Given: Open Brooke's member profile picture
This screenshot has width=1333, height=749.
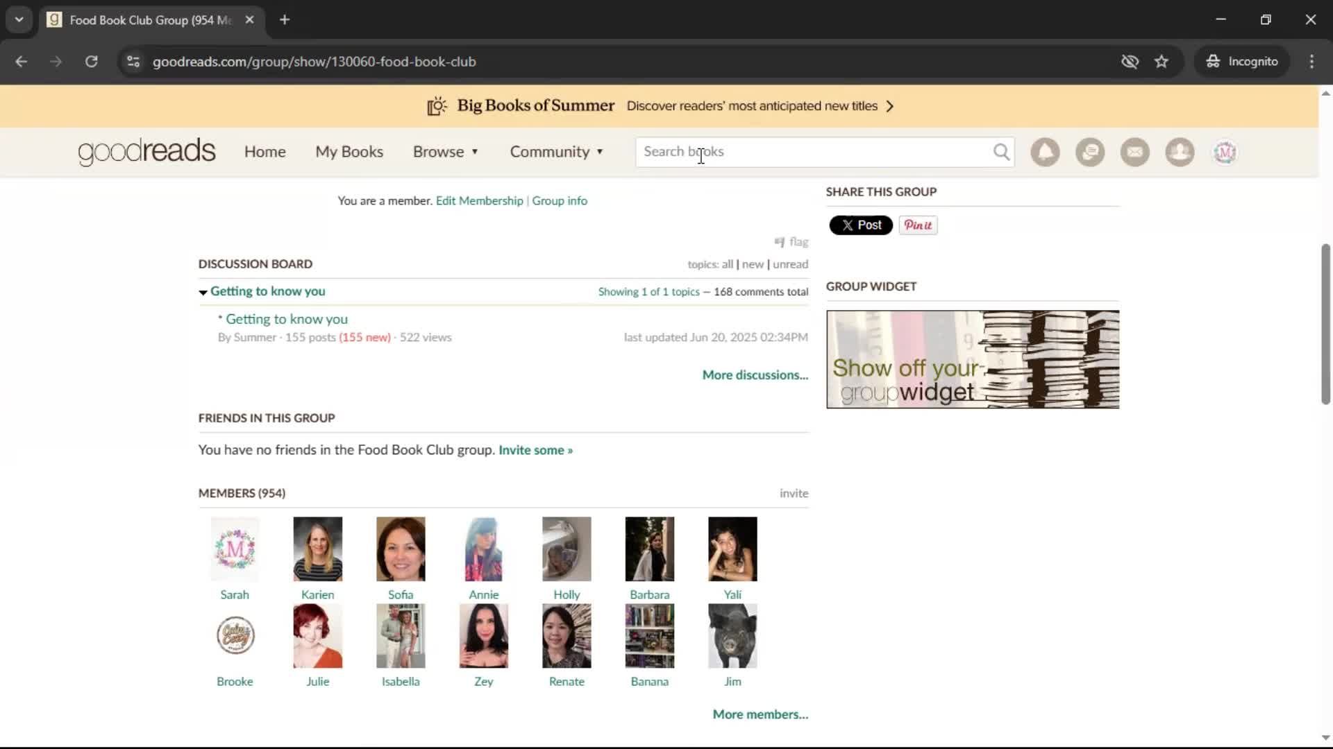Looking at the screenshot, I should pos(235,635).
